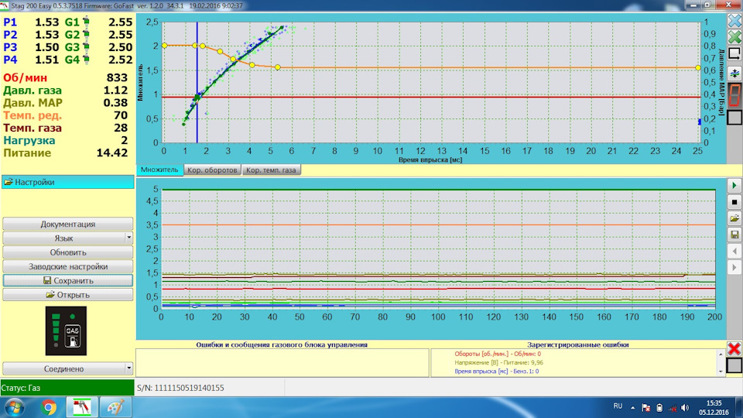Click the RU language indicator in tray
Image resolution: width=743 pixels, height=418 pixels.
[x=618, y=406]
